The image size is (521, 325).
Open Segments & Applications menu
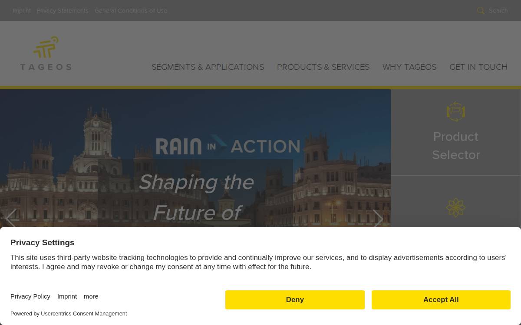point(208,67)
